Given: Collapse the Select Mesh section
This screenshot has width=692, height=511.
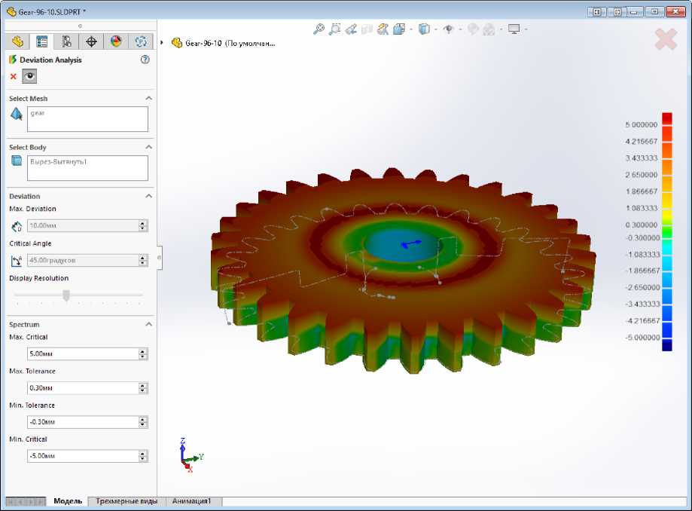Looking at the screenshot, I should click(148, 99).
